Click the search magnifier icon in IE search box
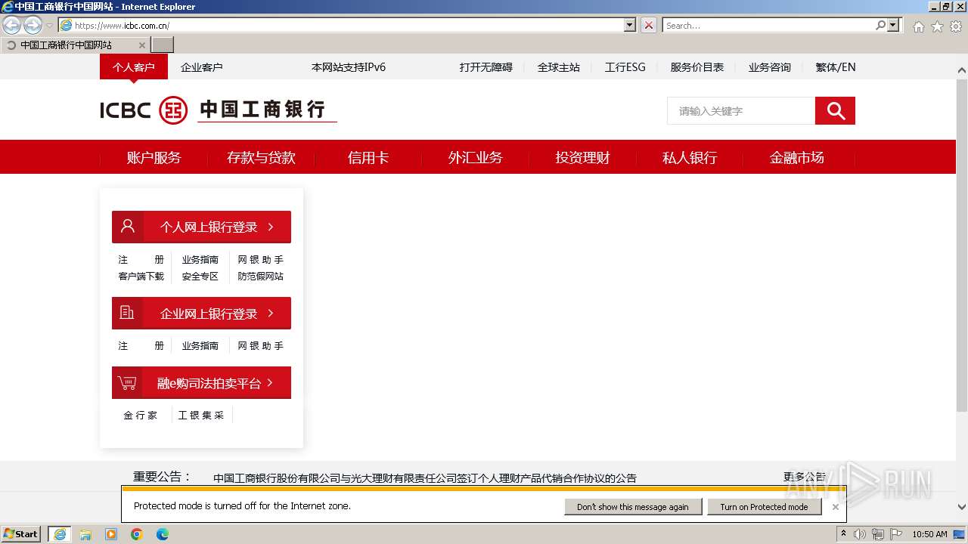 coord(880,25)
